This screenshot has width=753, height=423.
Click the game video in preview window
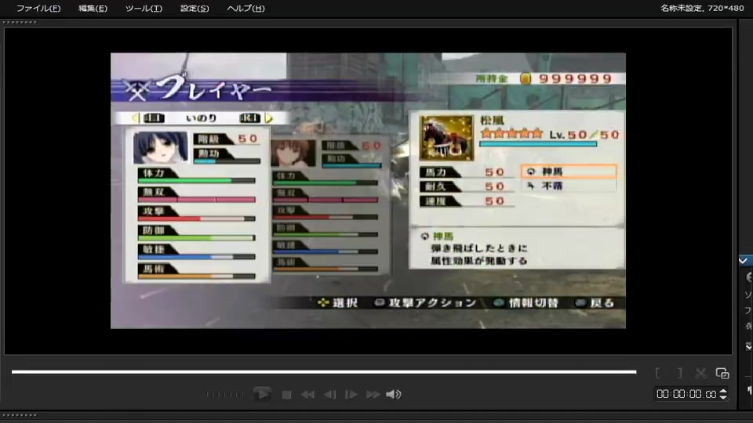368,190
